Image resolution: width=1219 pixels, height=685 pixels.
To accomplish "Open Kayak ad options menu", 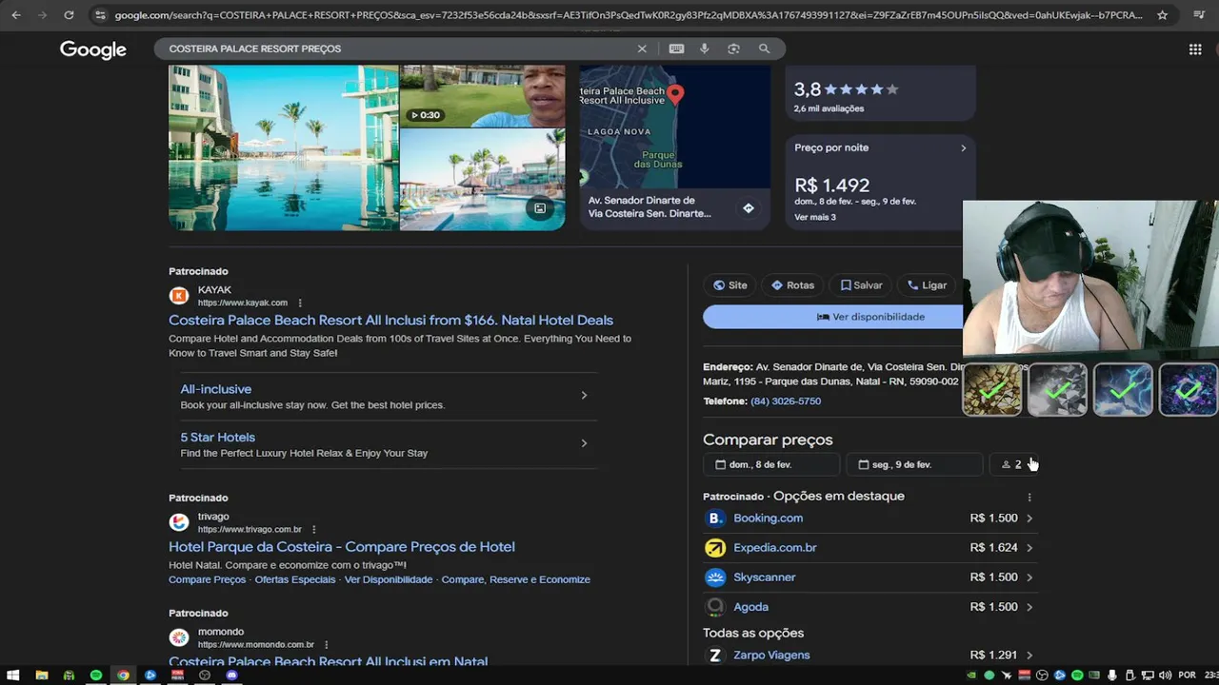I will coord(300,303).
